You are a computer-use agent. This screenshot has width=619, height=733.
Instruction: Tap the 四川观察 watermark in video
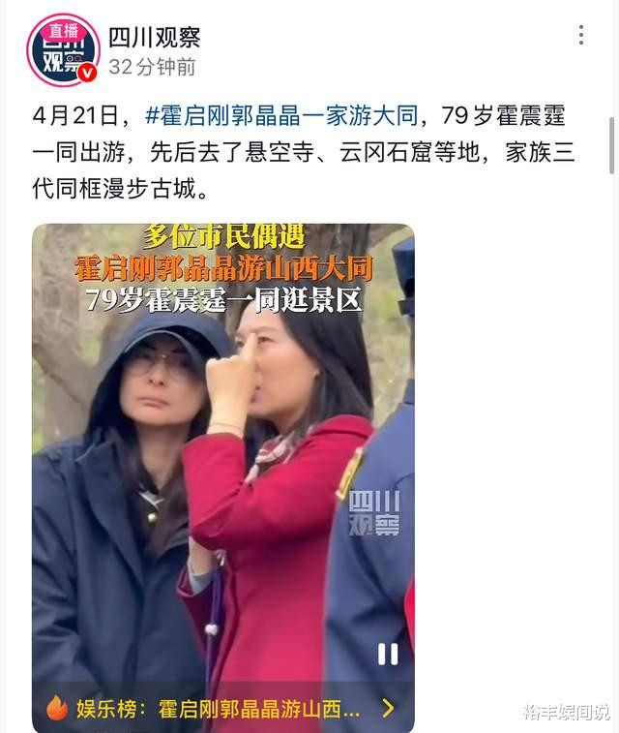374,513
